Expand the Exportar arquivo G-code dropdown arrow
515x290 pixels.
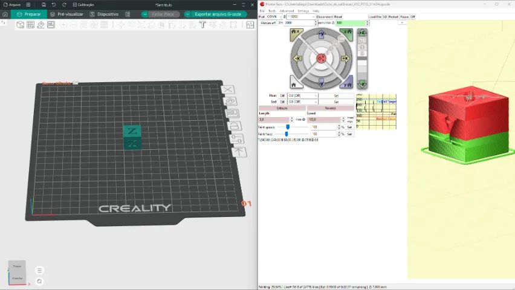(x=187, y=14)
